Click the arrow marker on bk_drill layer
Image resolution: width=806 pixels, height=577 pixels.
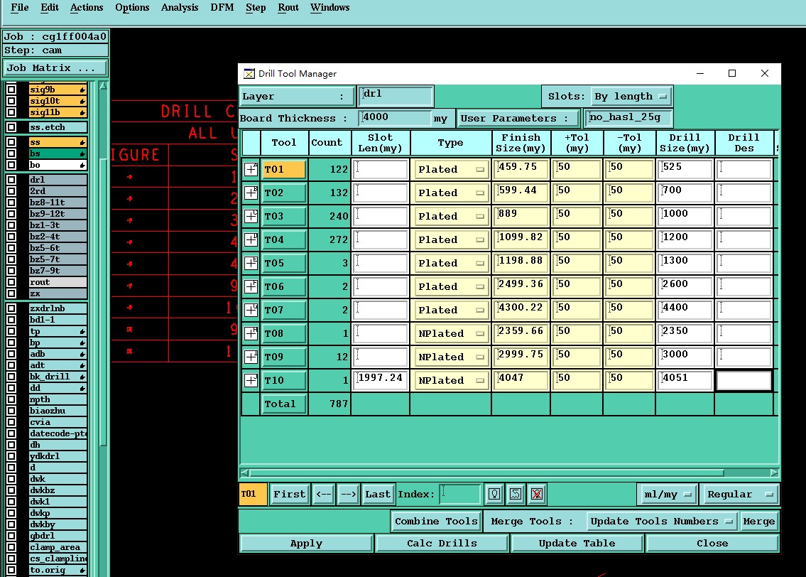(x=82, y=377)
